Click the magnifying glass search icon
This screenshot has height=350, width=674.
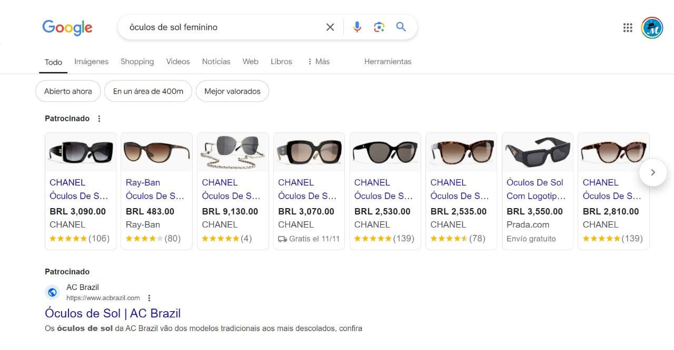(x=401, y=27)
